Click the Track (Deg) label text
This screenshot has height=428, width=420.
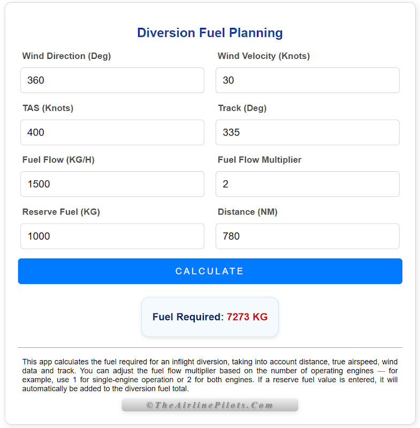242,108
